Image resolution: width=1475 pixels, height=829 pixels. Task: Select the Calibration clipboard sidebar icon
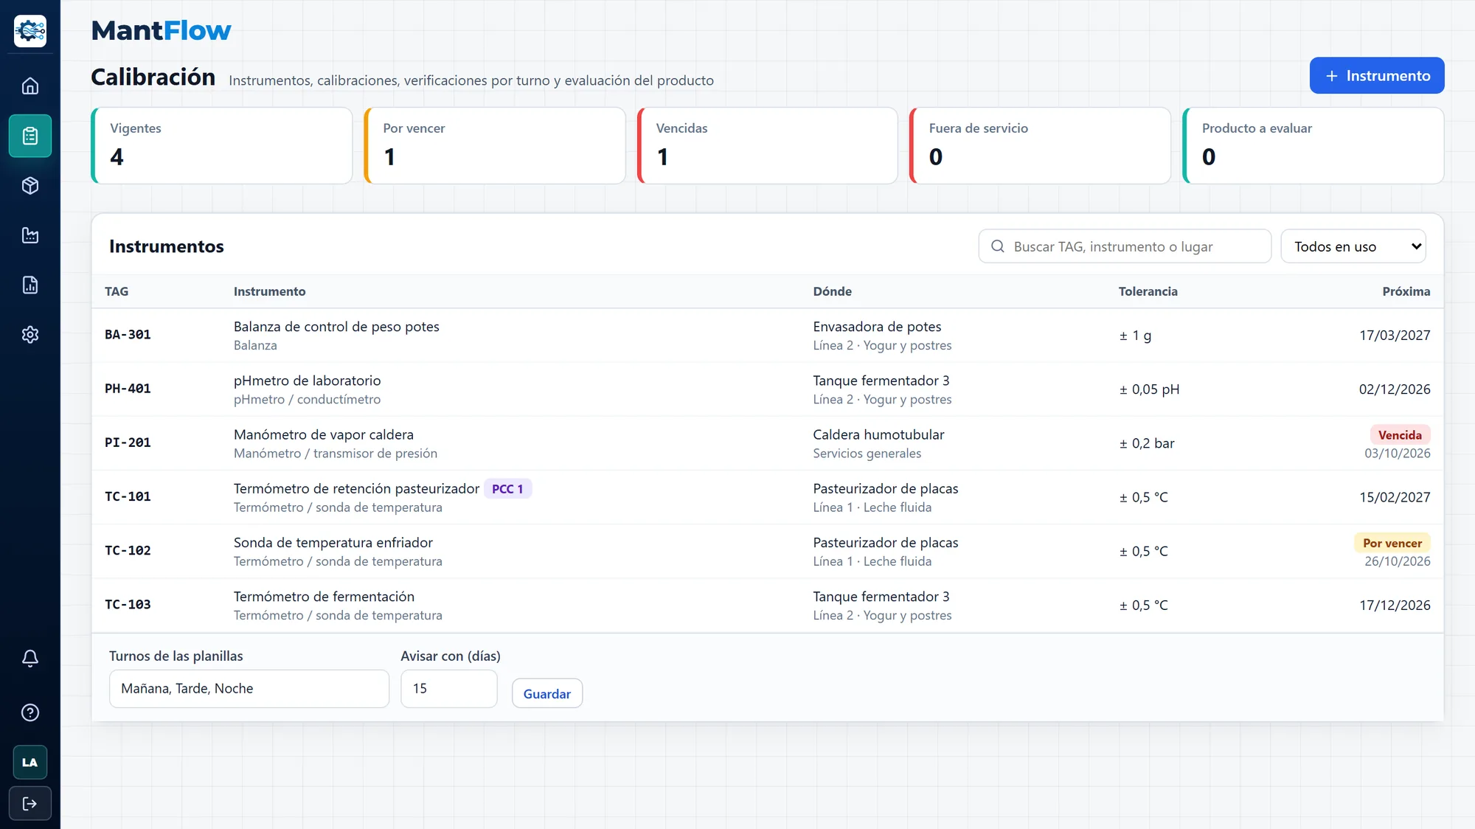coord(30,136)
